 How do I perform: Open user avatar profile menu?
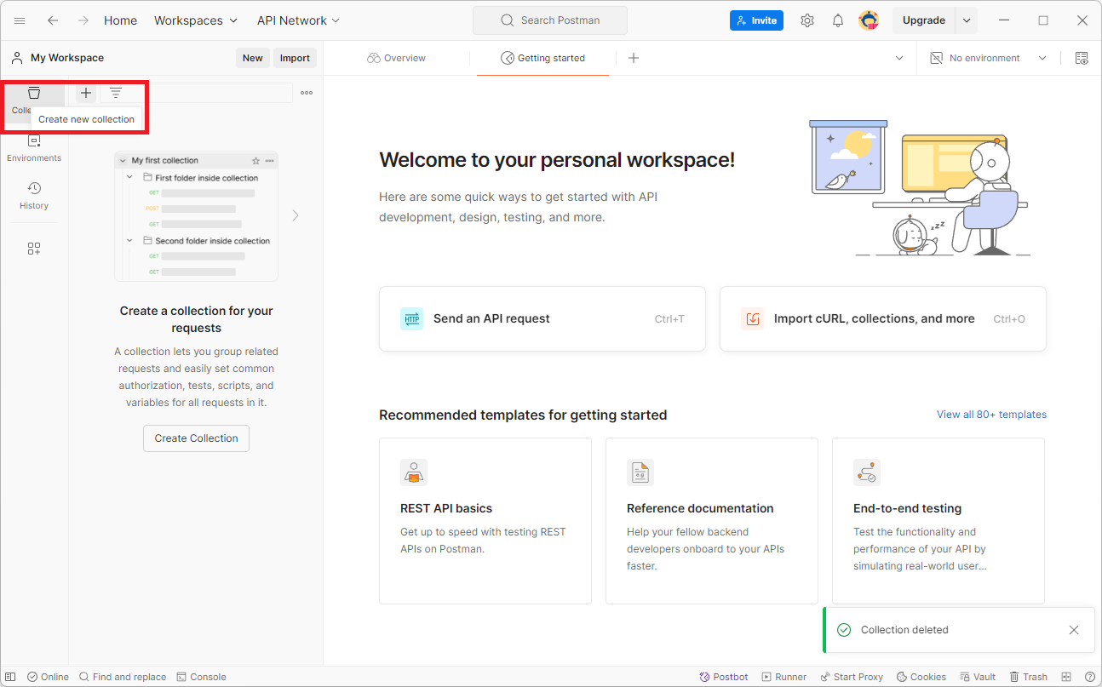tap(869, 20)
